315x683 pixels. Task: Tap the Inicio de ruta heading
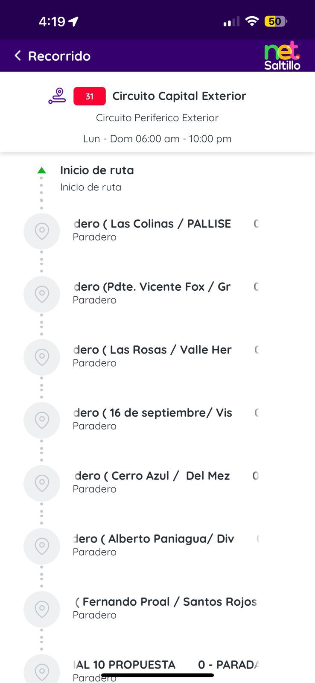point(97,170)
